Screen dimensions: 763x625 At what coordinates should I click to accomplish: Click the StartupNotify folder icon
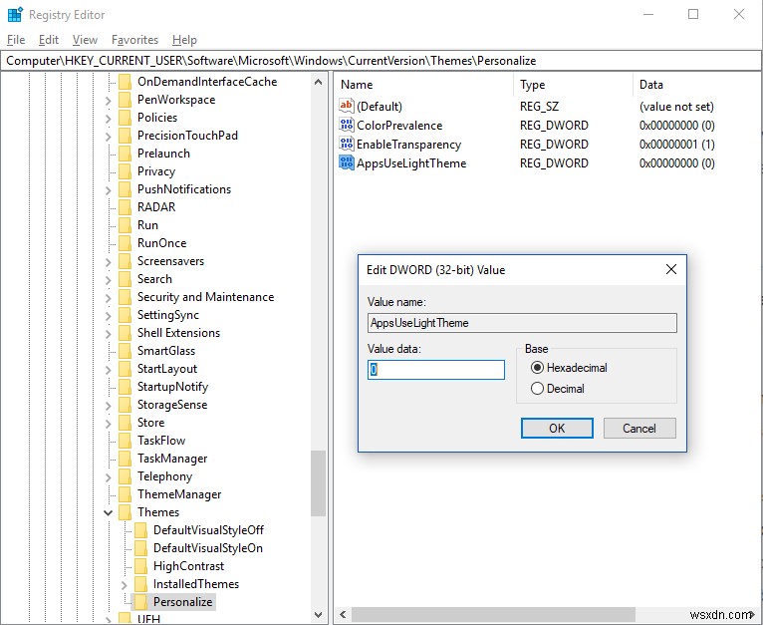pos(126,387)
